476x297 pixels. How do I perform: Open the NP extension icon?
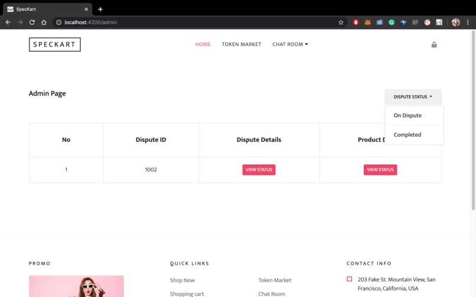(415, 22)
